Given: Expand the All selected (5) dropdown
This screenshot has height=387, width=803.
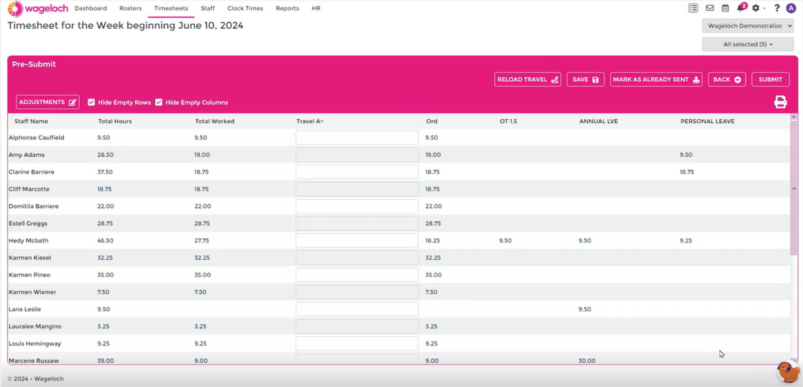Looking at the screenshot, I should (748, 44).
